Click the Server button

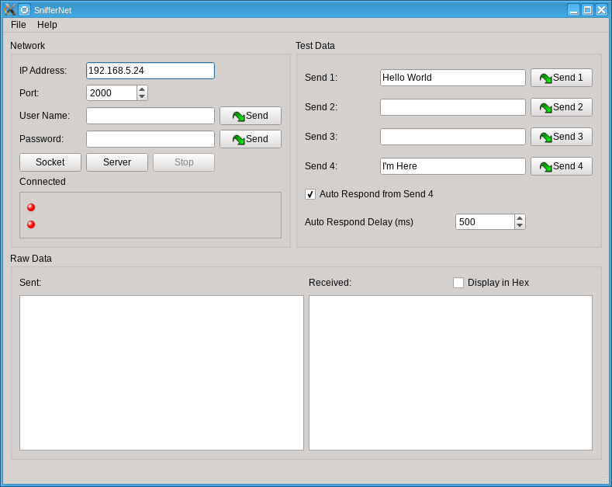[117, 162]
